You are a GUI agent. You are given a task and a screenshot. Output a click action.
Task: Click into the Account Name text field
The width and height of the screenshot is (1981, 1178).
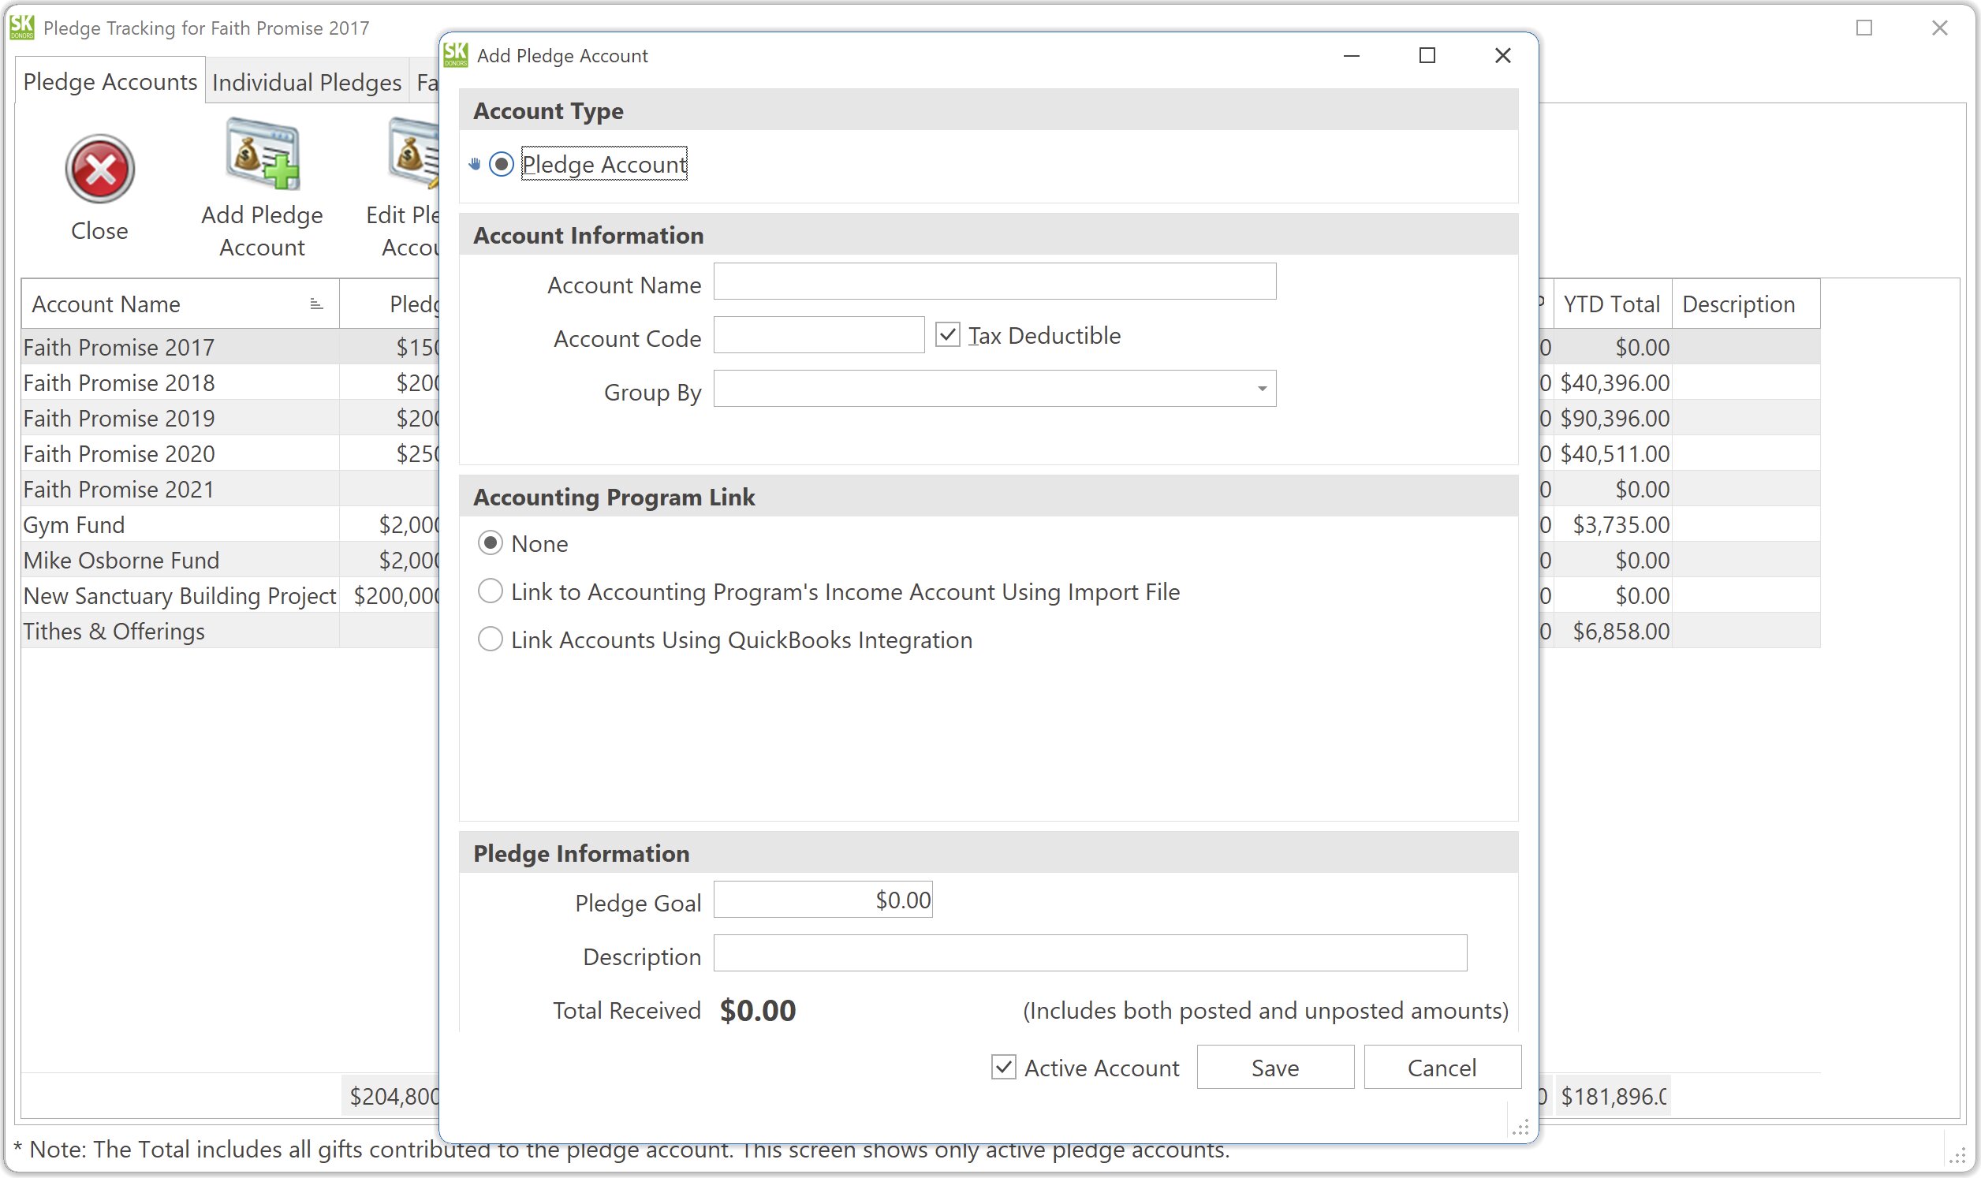coord(994,281)
